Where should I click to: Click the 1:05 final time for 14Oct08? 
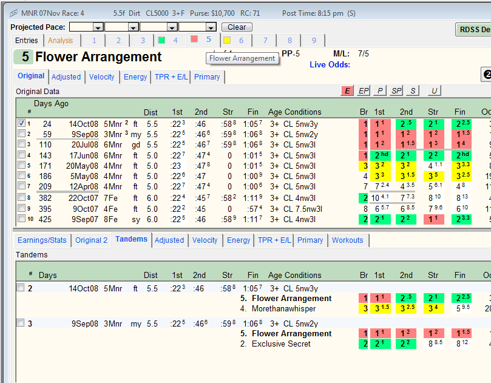tap(252, 124)
